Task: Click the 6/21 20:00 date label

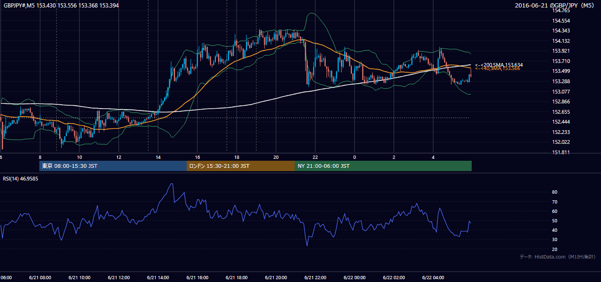Action: pos(276,277)
